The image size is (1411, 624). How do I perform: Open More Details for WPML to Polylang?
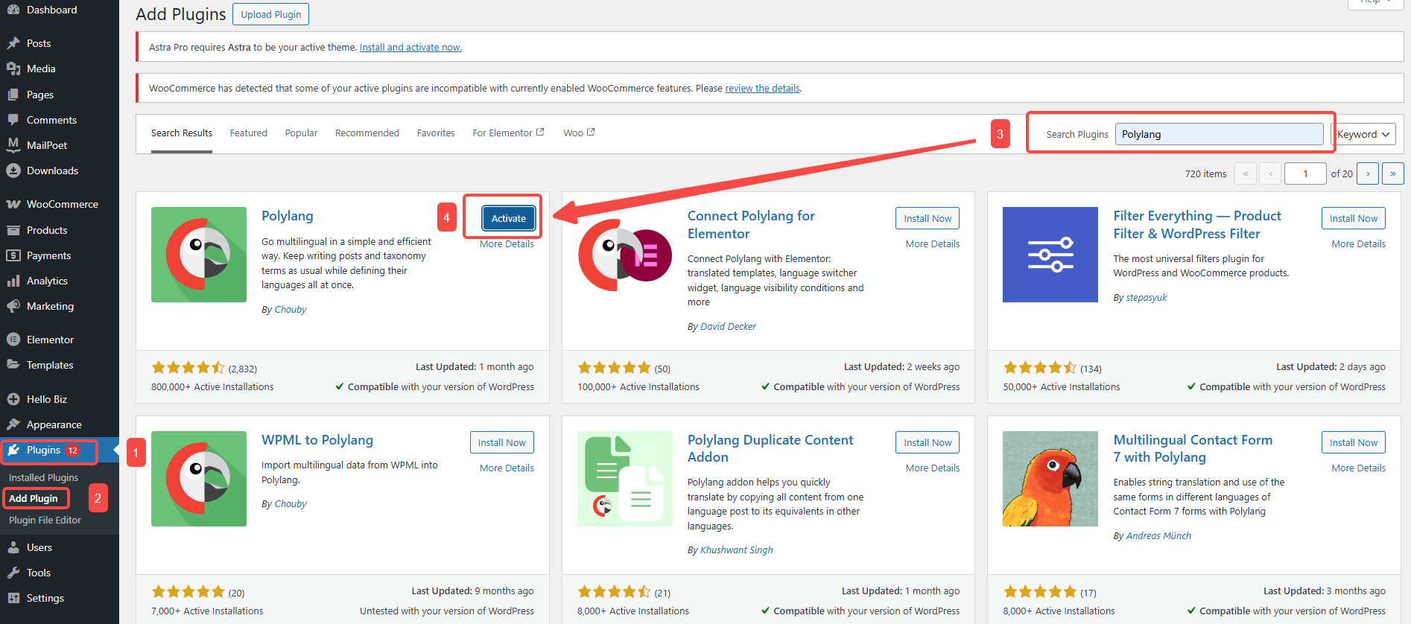point(507,468)
